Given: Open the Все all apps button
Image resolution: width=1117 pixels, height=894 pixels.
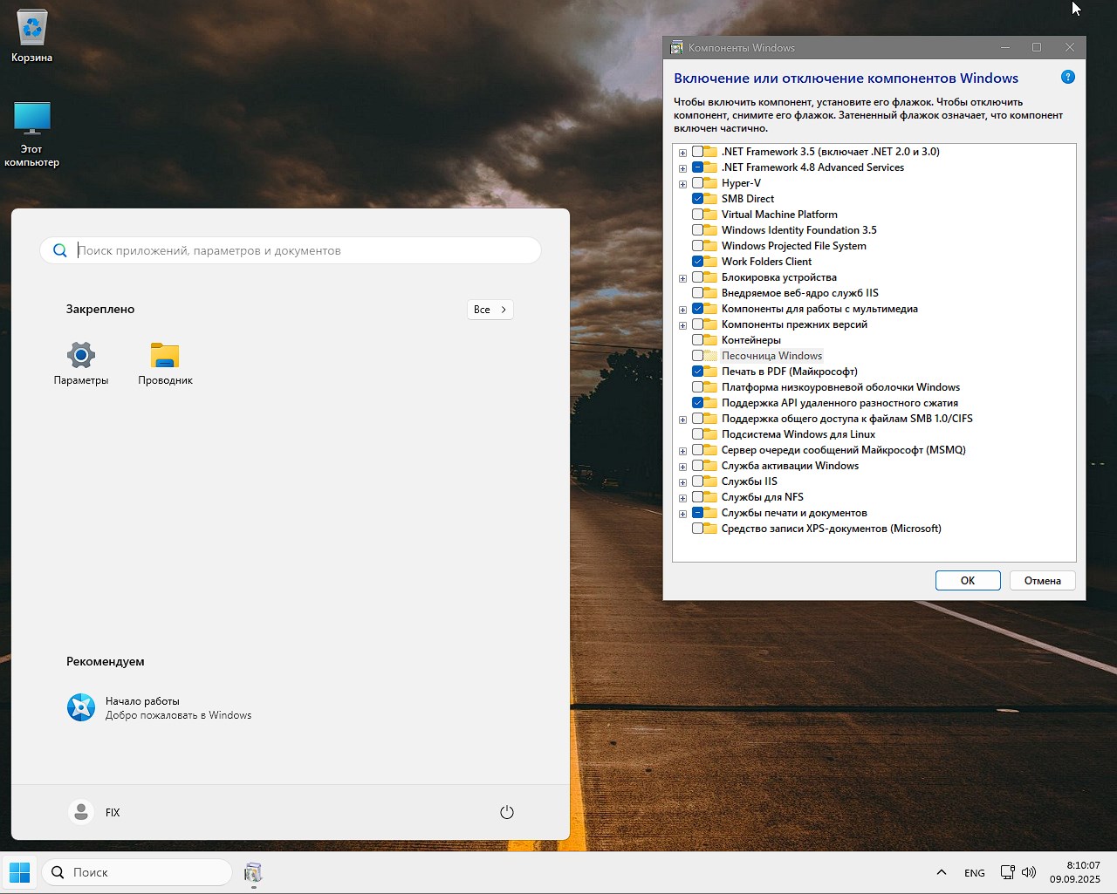Looking at the screenshot, I should click(490, 310).
